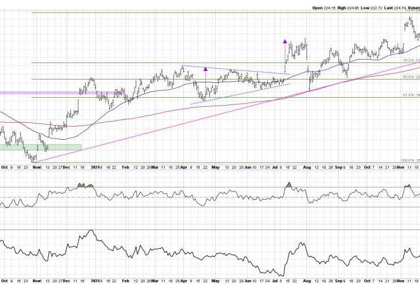Select the 100.0% Fibonacci retracement label
The width and height of the screenshot is (420, 284).
pos(410,160)
